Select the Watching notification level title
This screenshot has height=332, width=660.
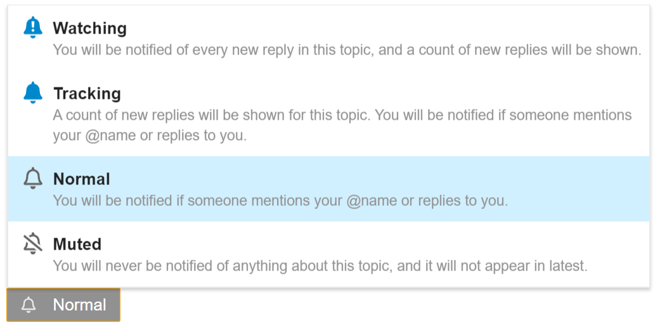click(89, 28)
